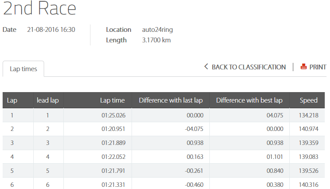Click Difference with best lap header
This screenshot has width=330, height=189.
coord(250,100)
